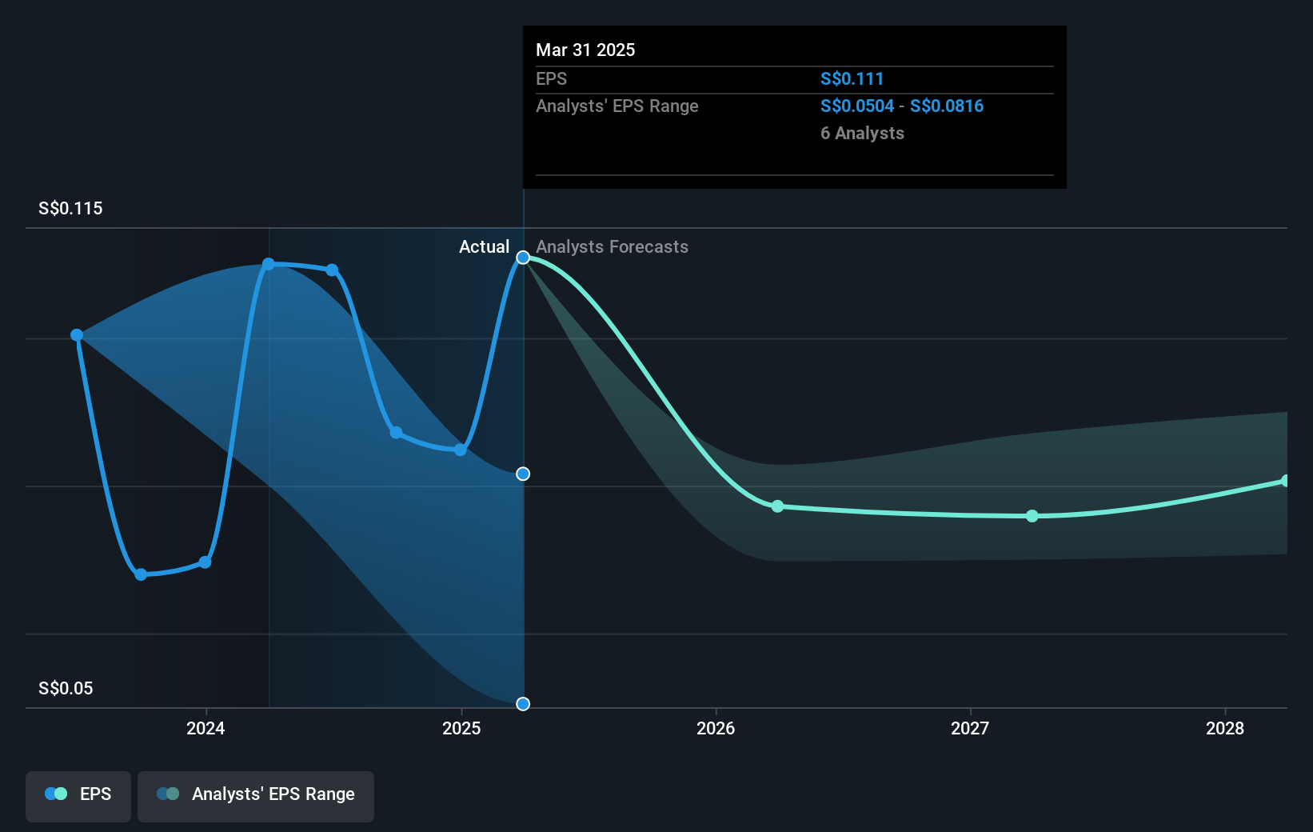This screenshot has height=832, width=1313.
Task: Select the EPS peak point in early 2024
Action: 269,264
